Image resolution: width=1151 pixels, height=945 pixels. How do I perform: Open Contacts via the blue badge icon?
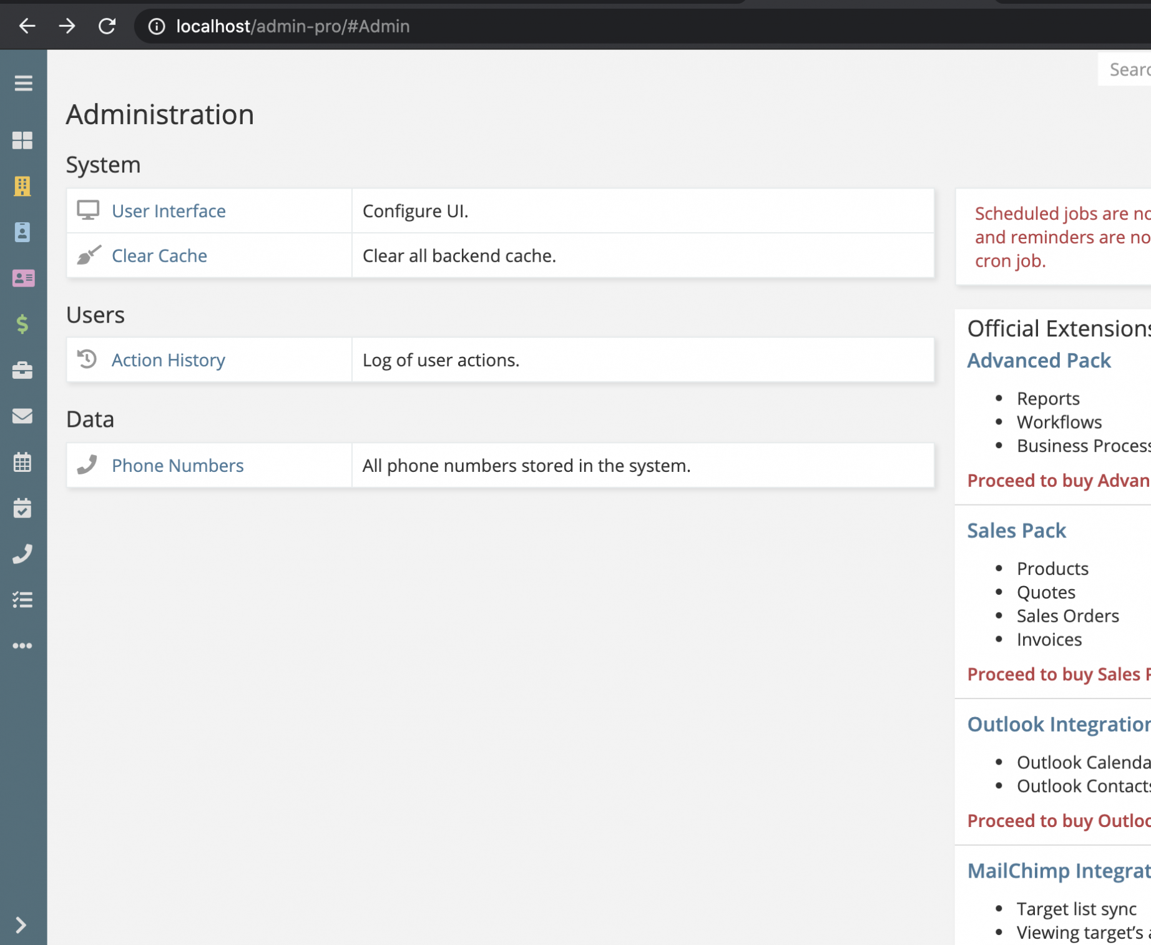coord(22,232)
